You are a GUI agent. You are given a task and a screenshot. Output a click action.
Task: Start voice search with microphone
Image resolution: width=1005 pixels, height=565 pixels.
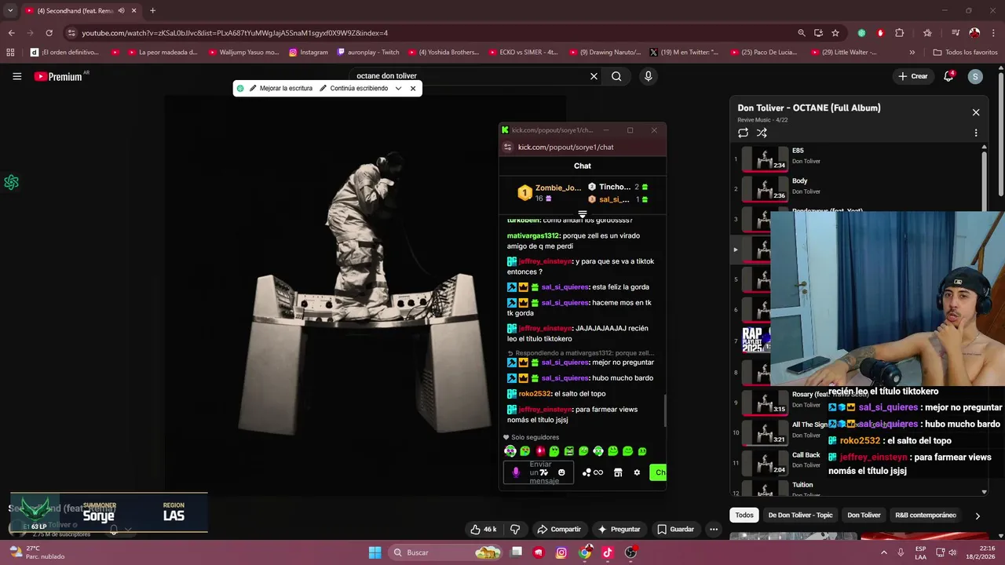pos(648,76)
